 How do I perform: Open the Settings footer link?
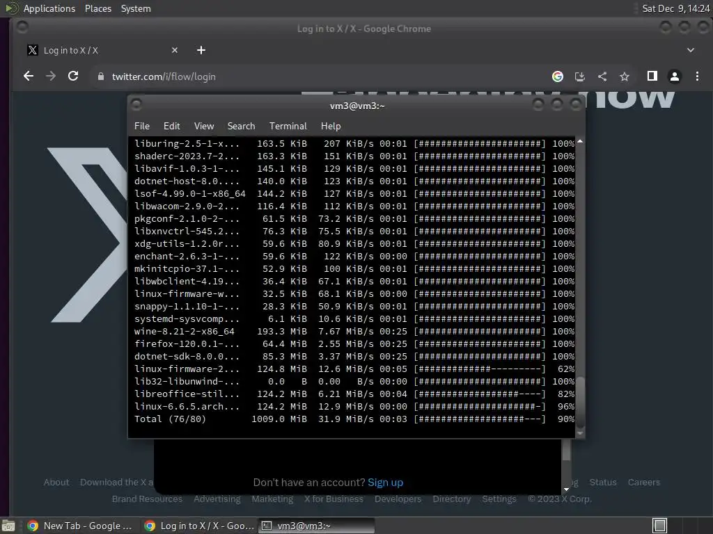click(499, 499)
